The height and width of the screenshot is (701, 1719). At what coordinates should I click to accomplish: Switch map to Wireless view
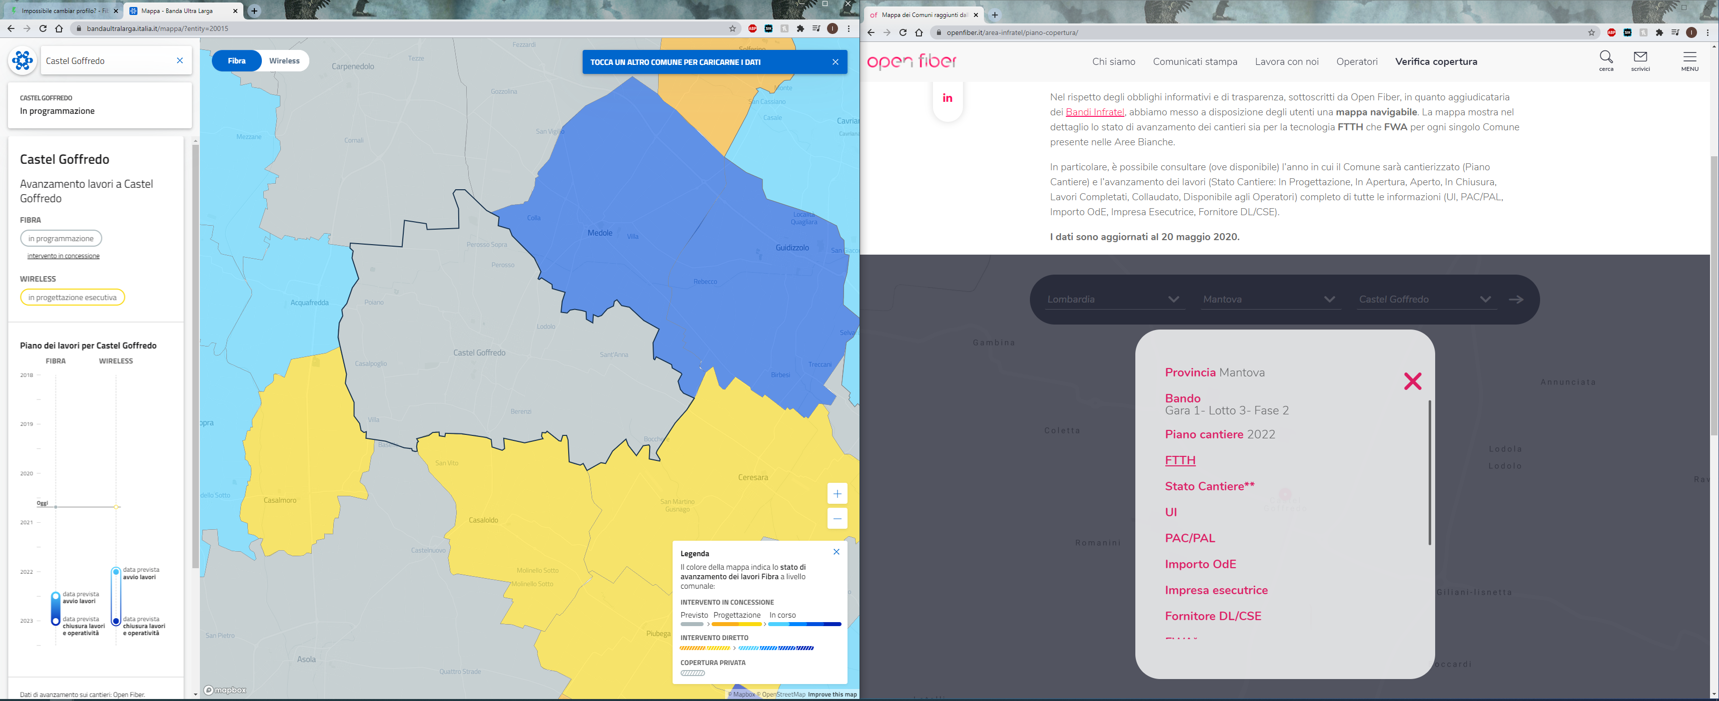click(284, 61)
